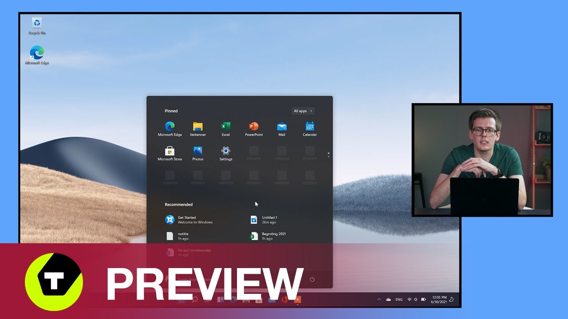The height and width of the screenshot is (319, 568).
Task: Open the Recept tomatensoep document
Action: coord(189,252)
